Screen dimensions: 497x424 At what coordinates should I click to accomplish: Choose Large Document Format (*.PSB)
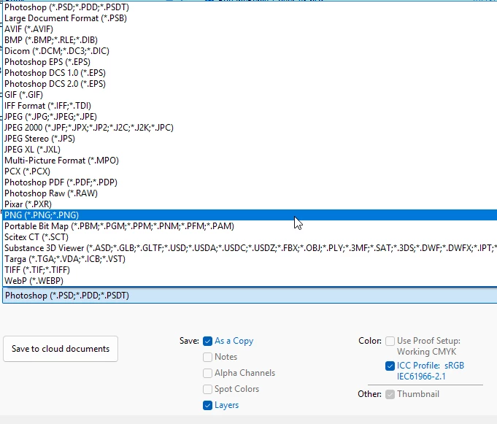pyautogui.click(x=250, y=18)
